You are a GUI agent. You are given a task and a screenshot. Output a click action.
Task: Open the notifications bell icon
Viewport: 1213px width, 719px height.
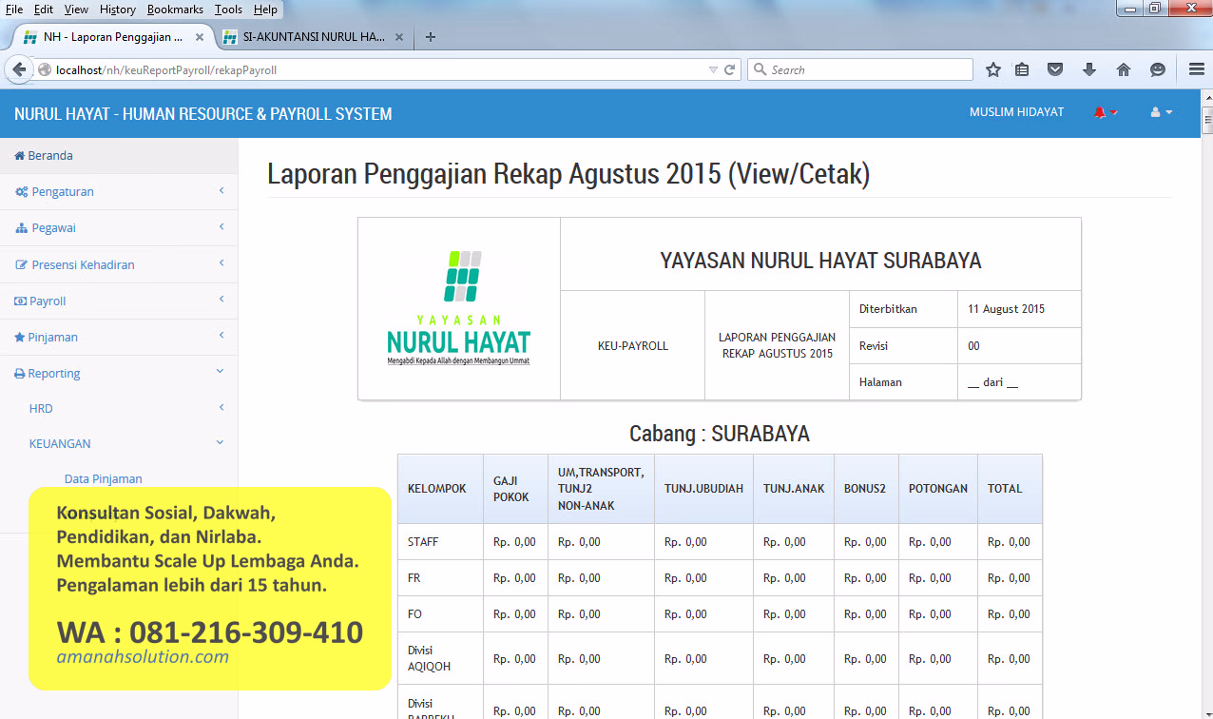pos(1100,112)
